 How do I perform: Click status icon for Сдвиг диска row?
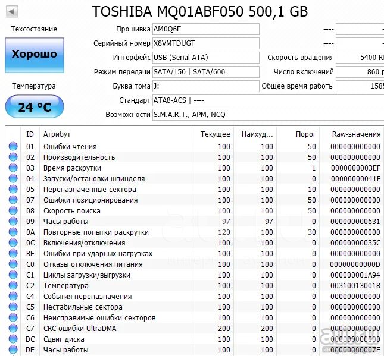pyautogui.click(x=13, y=339)
